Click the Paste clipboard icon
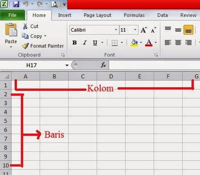Viewport: 200px width, 175px height. (x=11, y=30)
